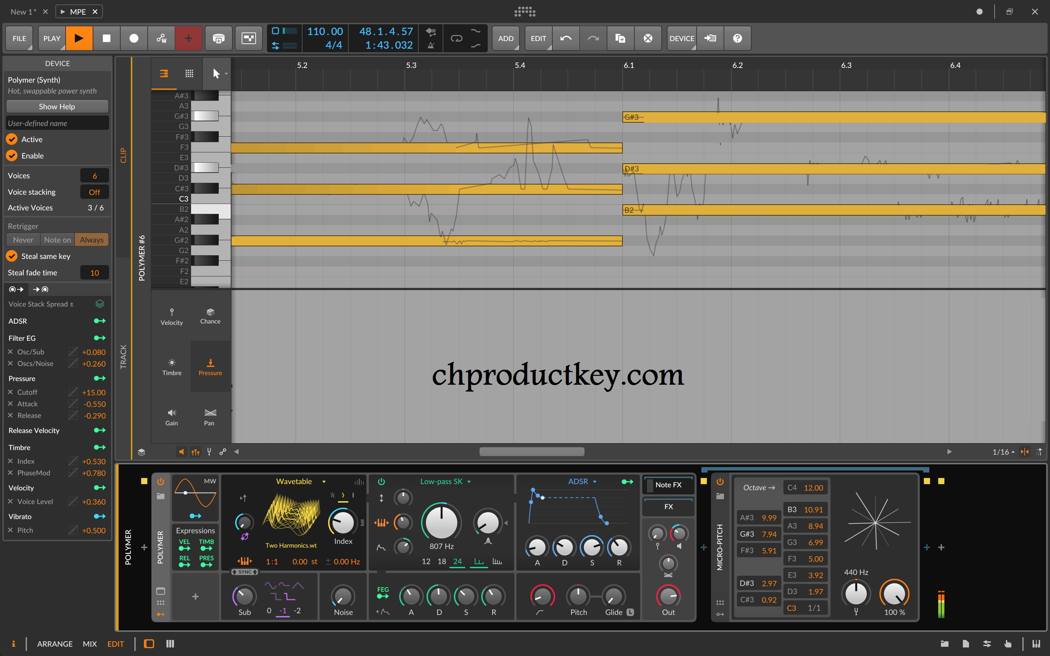Switch to piano roll note view icon
This screenshot has width=1050, height=656.
164,73
